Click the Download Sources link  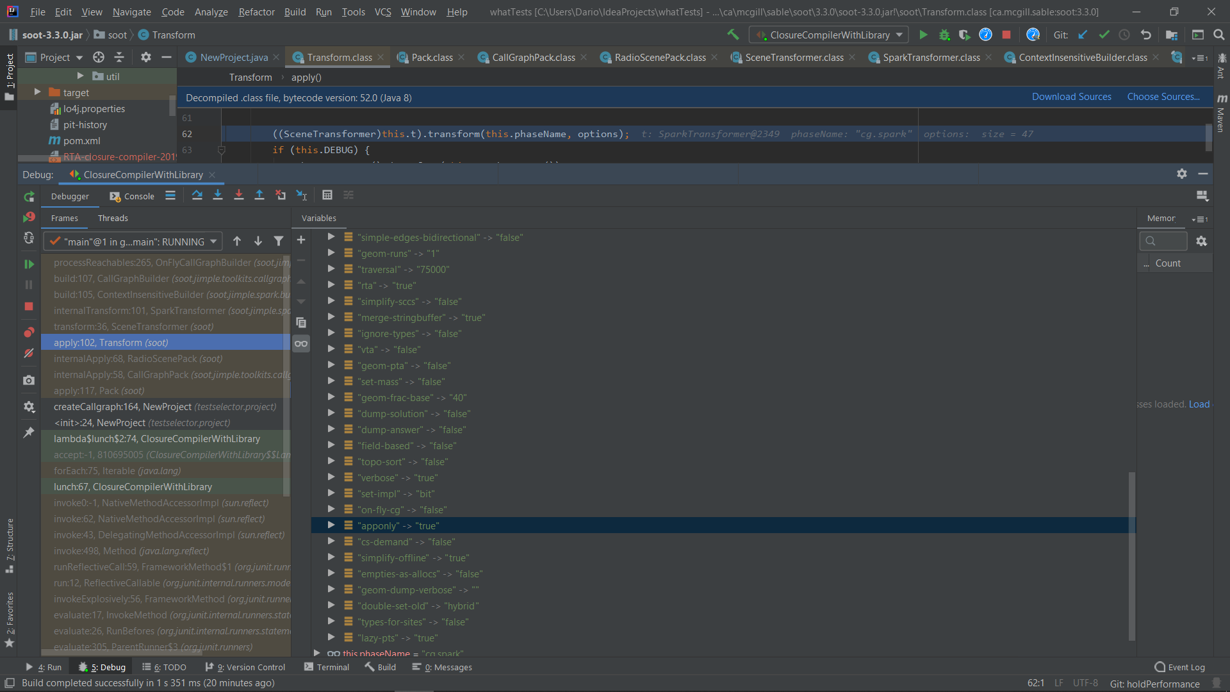click(x=1071, y=97)
